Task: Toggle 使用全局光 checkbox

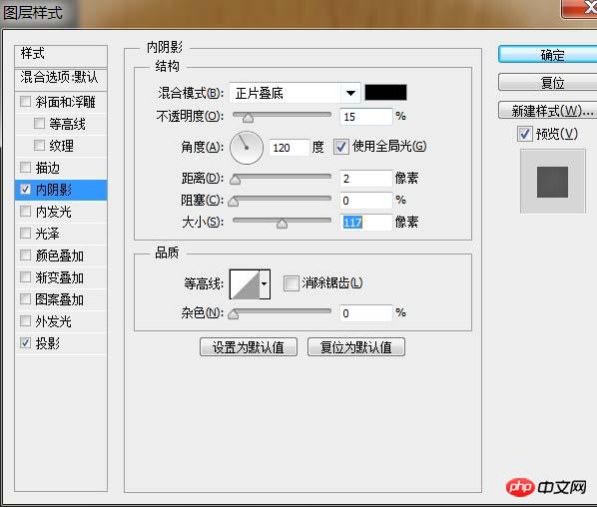Action: pos(340,147)
